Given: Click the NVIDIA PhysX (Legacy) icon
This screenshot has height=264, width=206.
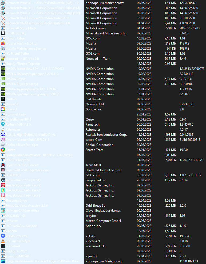Looking at the screenshot, I should click(3, 84).
